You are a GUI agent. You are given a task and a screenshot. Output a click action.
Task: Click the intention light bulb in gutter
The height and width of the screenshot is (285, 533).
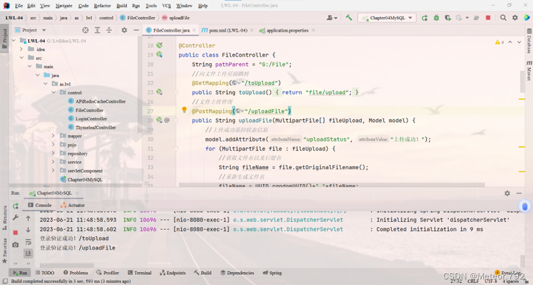(x=184, y=110)
